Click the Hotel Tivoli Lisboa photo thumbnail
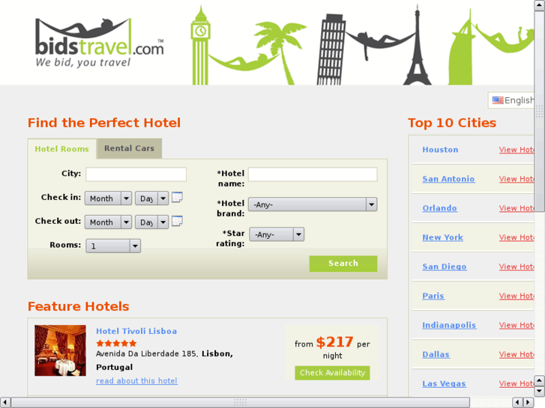The image size is (545, 408). (60, 350)
